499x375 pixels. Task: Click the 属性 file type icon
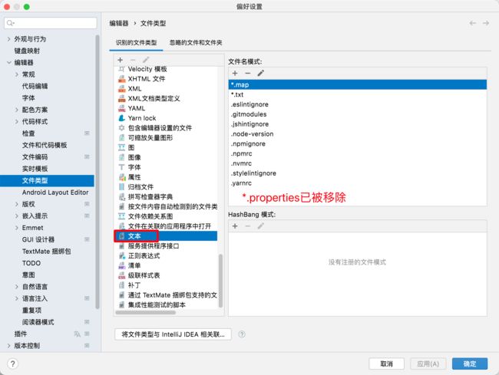(x=121, y=177)
